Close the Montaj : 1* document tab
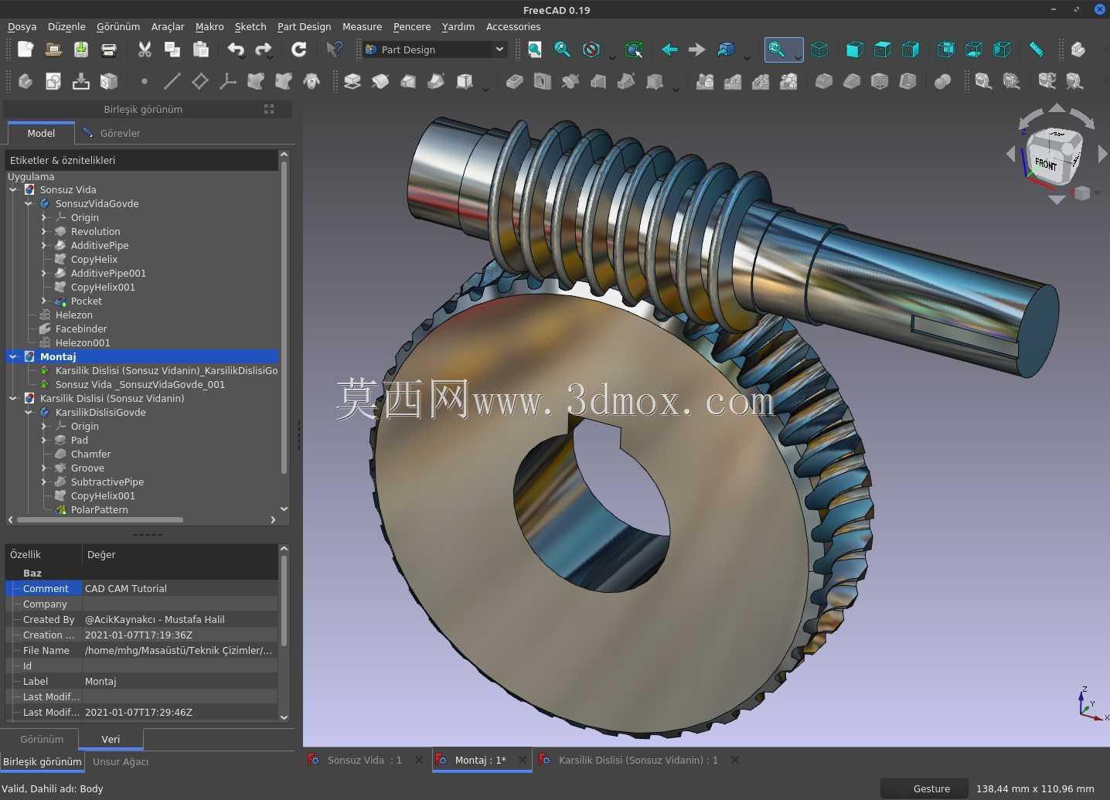This screenshot has width=1110, height=800. (523, 760)
